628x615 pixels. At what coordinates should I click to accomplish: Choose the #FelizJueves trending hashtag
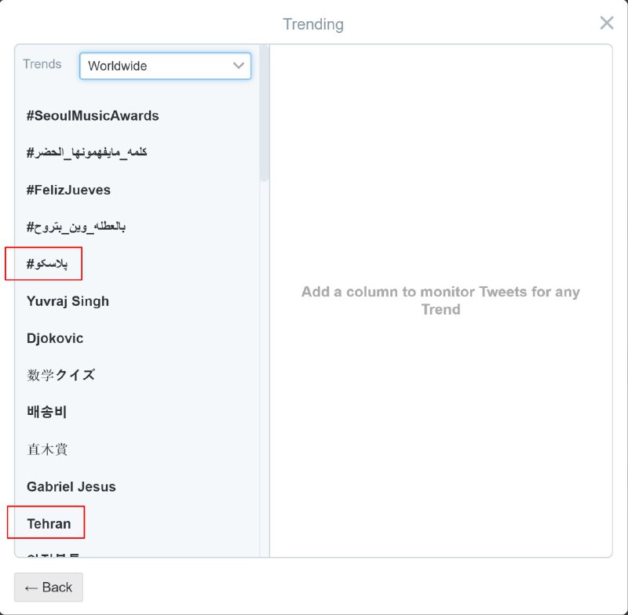(68, 190)
